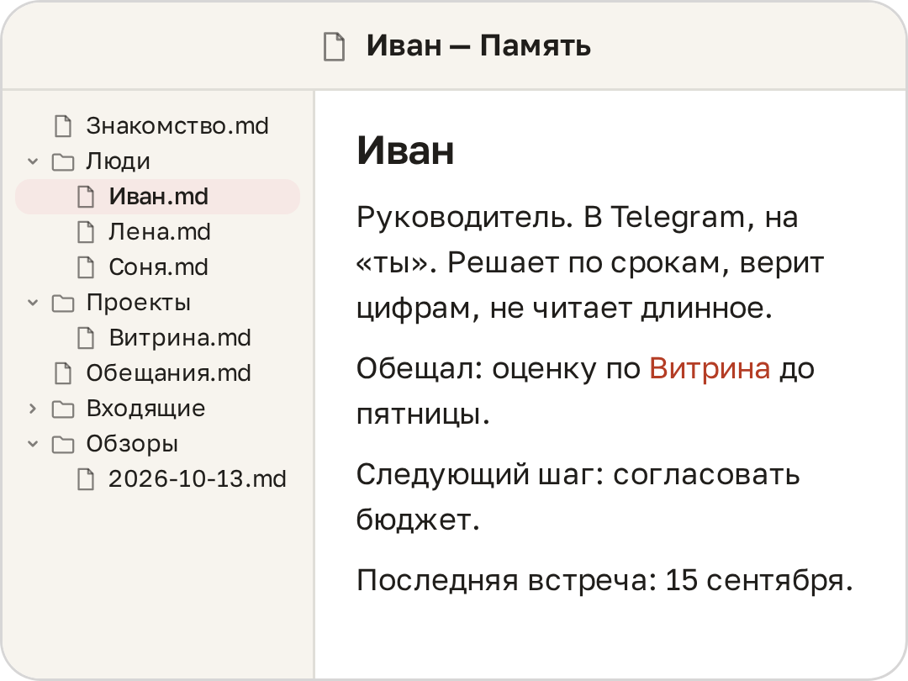
Task: Select the Обзоры folder label
Action: coord(132,444)
